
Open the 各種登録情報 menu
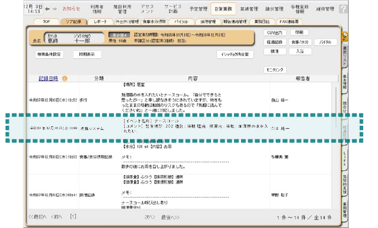(300, 9)
